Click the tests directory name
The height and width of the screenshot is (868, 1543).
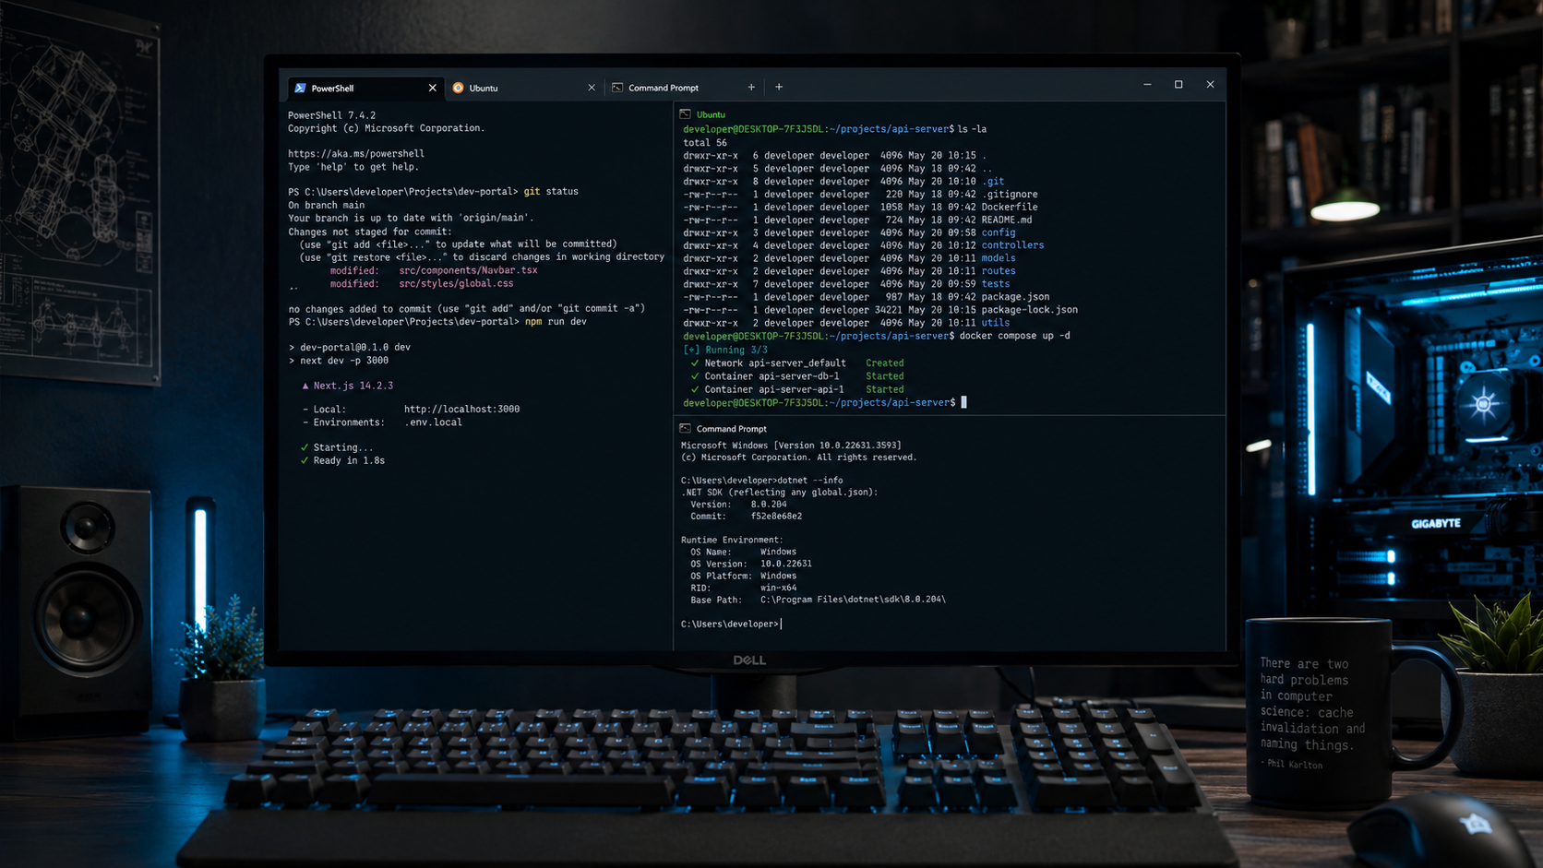point(996,284)
